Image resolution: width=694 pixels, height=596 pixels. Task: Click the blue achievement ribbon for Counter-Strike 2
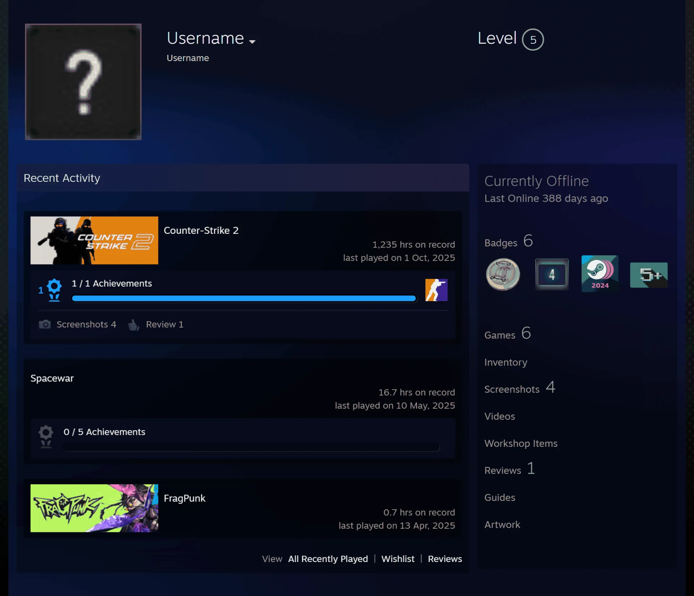(x=54, y=290)
